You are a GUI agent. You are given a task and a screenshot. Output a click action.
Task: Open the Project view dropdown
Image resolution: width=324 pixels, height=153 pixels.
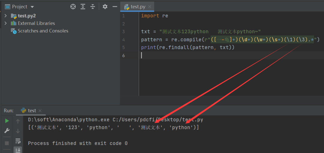[32, 7]
